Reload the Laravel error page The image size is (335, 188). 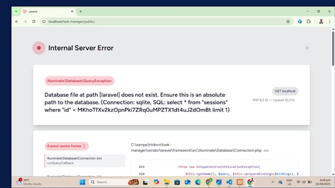(34, 22)
